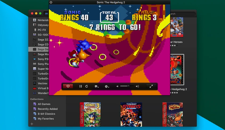The width and height of the screenshot is (225, 130).
Task: Click the PC-FX console icon
Action: [x=35, y=30]
